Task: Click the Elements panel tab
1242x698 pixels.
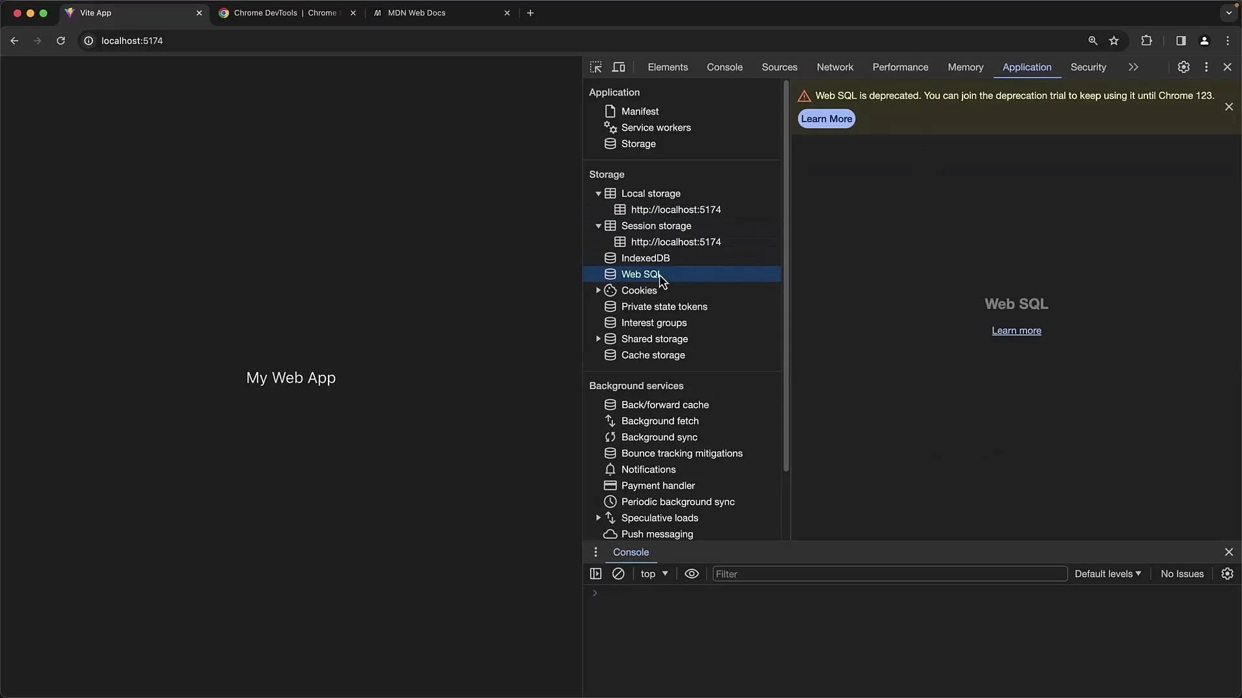Action: [668, 67]
